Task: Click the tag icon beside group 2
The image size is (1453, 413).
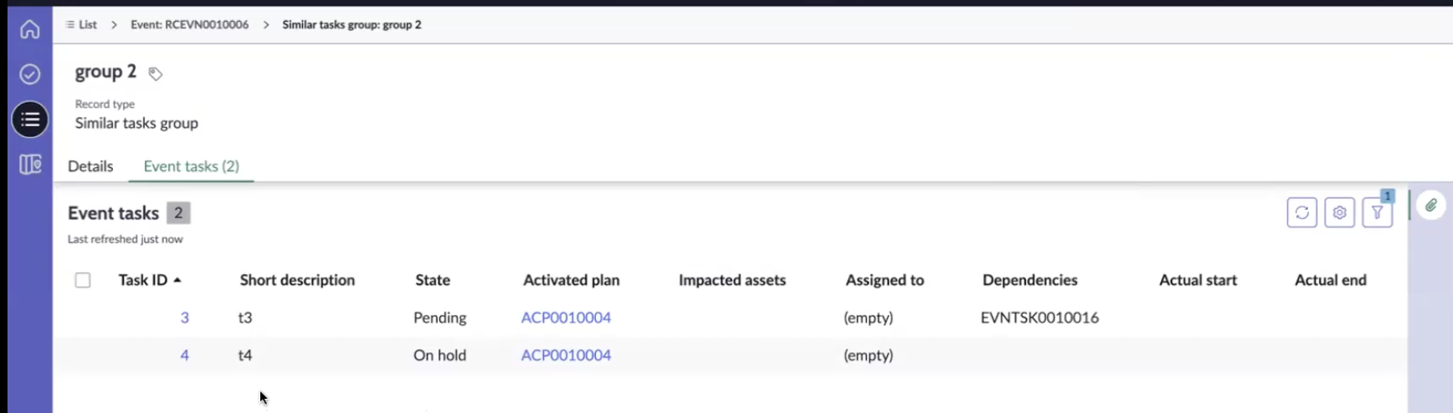Action: 155,74
